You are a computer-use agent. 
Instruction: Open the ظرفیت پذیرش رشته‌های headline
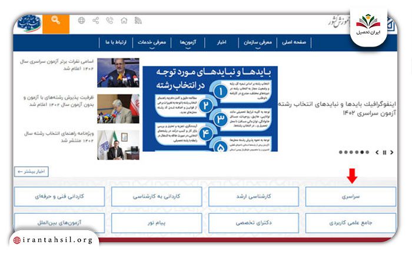tap(59, 101)
